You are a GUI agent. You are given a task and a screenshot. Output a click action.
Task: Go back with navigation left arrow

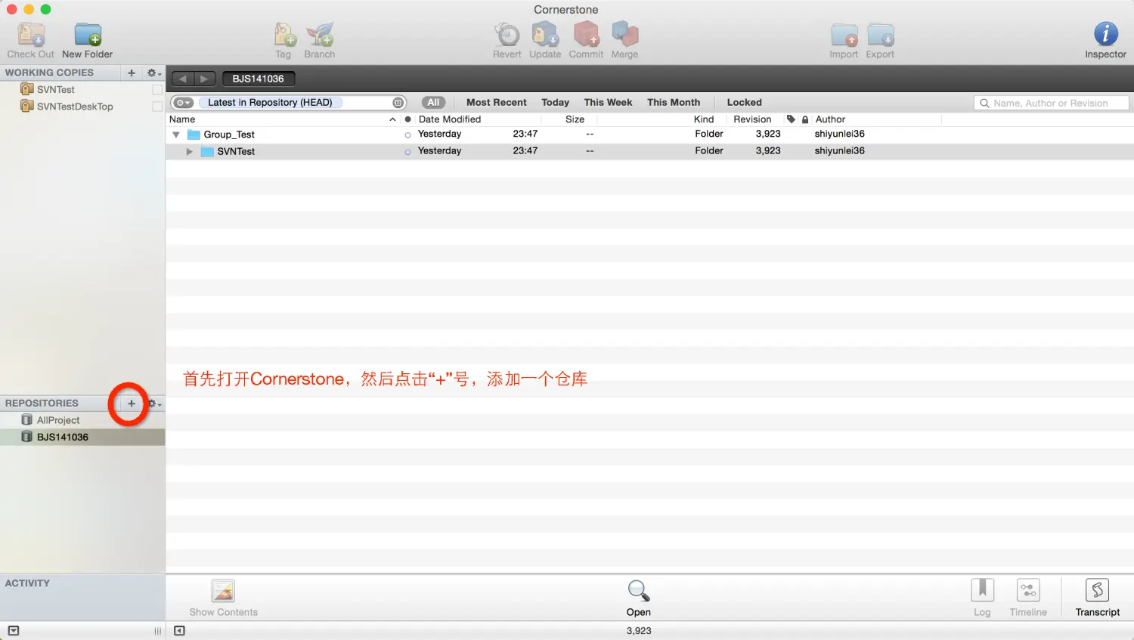[x=183, y=79]
